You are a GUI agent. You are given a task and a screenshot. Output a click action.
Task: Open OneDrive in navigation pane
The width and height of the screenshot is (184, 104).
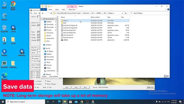[48, 45]
